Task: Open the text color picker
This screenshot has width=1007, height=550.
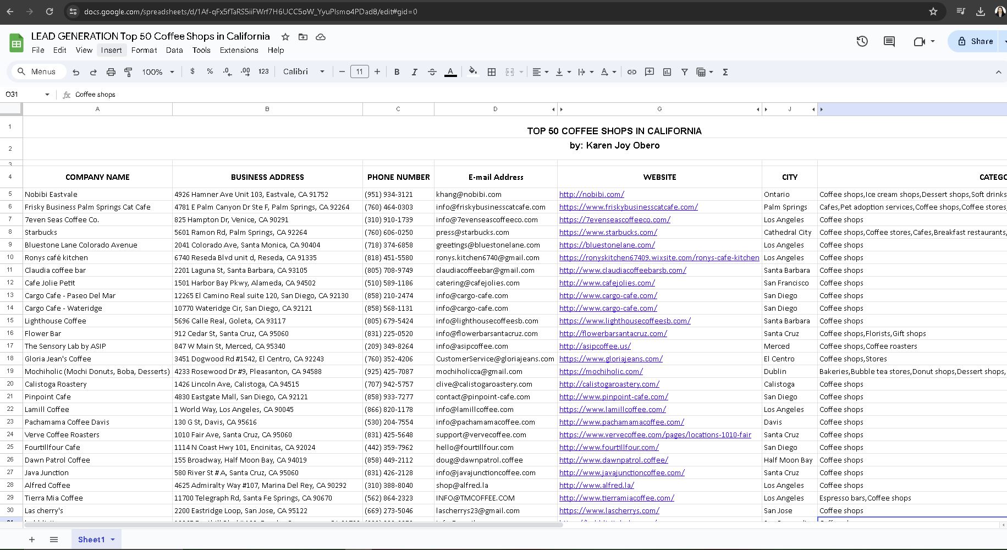Action: pyautogui.click(x=450, y=72)
